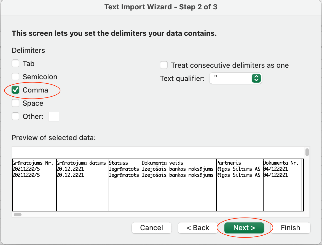The image size is (322, 245).
Task: Proceed with the Next > button
Action: coord(244,228)
